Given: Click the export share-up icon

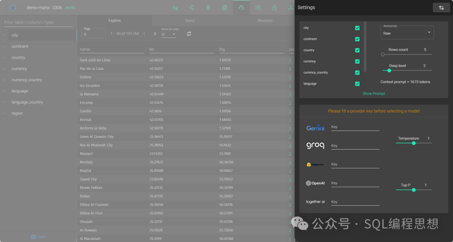Looking at the screenshot, I should (x=274, y=8).
